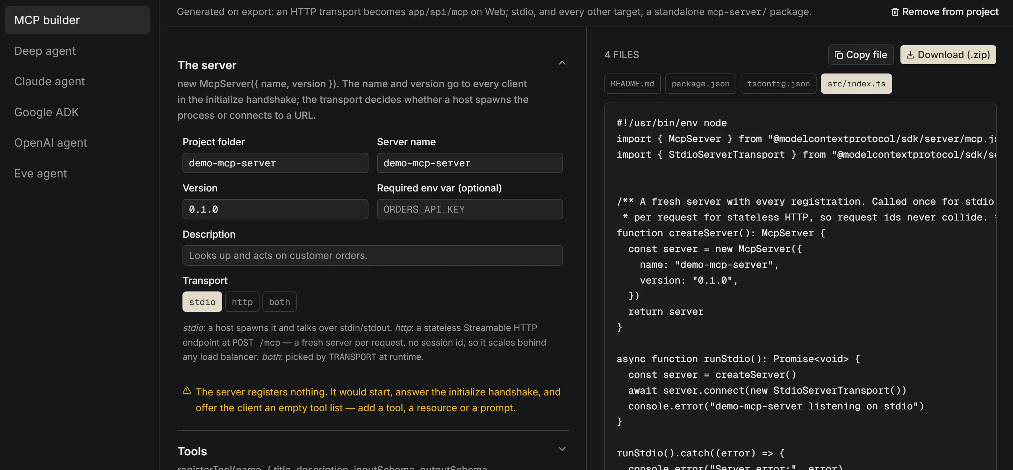
Task: Click the yellow warning triangle icon
Action: [x=187, y=390]
